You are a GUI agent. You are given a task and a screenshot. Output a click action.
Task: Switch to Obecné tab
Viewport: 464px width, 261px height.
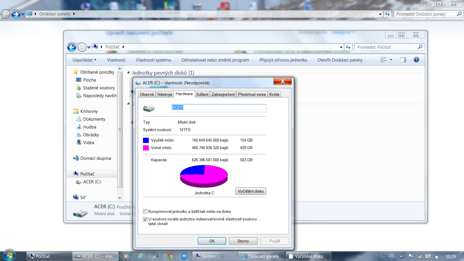click(x=147, y=94)
